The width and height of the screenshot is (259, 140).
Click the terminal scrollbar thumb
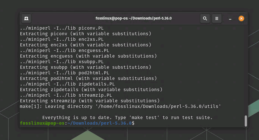click(x=246, y=121)
